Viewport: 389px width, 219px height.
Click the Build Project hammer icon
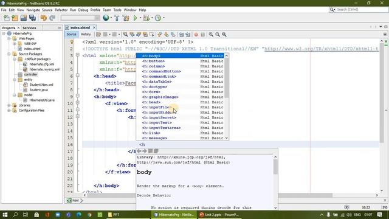(x=117, y=18)
